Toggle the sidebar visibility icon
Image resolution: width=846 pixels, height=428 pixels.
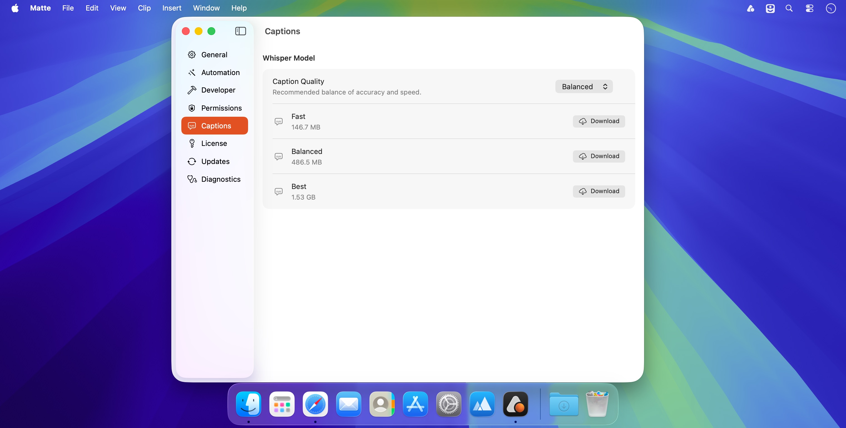[240, 31]
